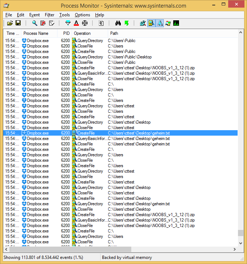Open the Tools menu
247x264 pixels.
pyautogui.click(x=64, y=15)
